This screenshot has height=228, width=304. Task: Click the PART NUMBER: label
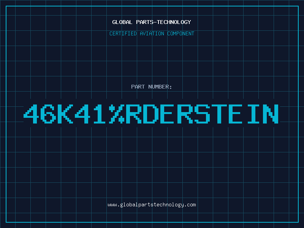[x=152, y=87]
